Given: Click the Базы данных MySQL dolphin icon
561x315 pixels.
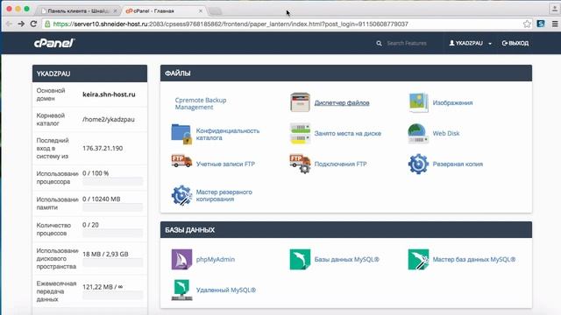Looking at the screenshot, I should [x=300, y=259].
